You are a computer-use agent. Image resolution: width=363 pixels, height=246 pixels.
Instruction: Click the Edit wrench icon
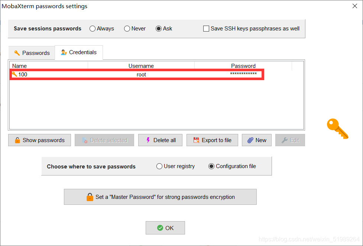[285, 140]
